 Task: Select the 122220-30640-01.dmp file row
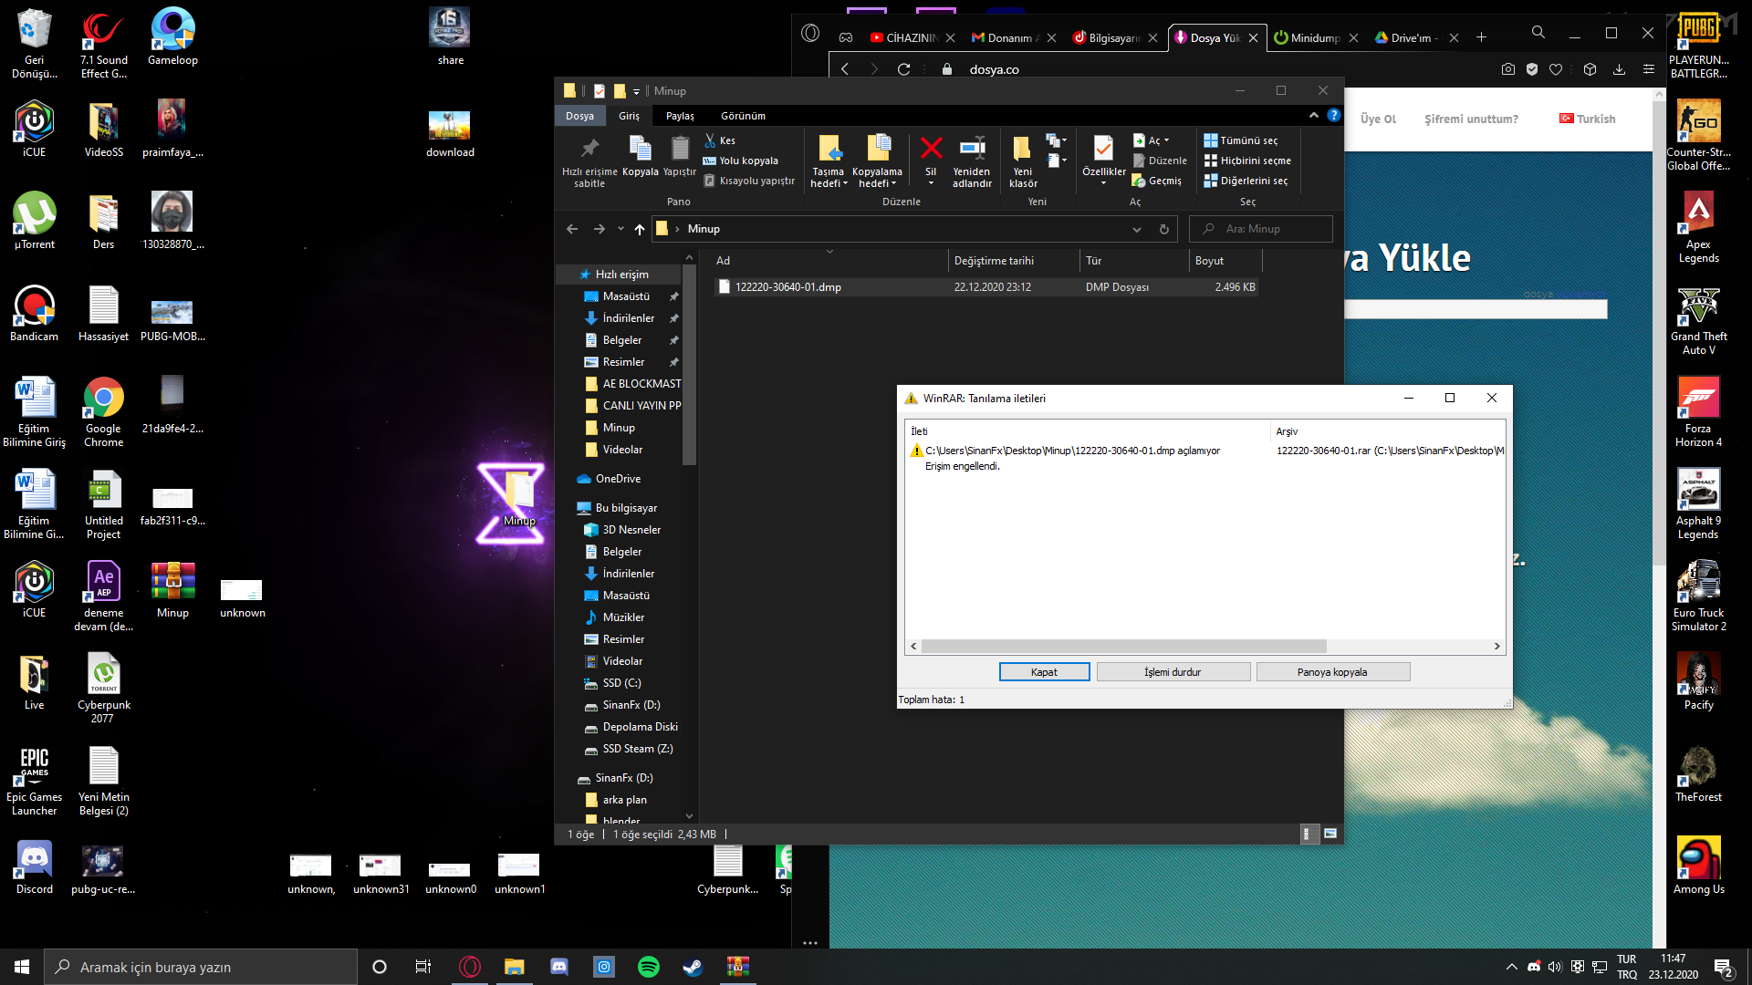[x=985, y=287]
